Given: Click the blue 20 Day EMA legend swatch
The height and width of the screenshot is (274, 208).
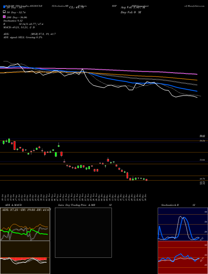Looking at the screenshot, I should (x=4, y=7).
